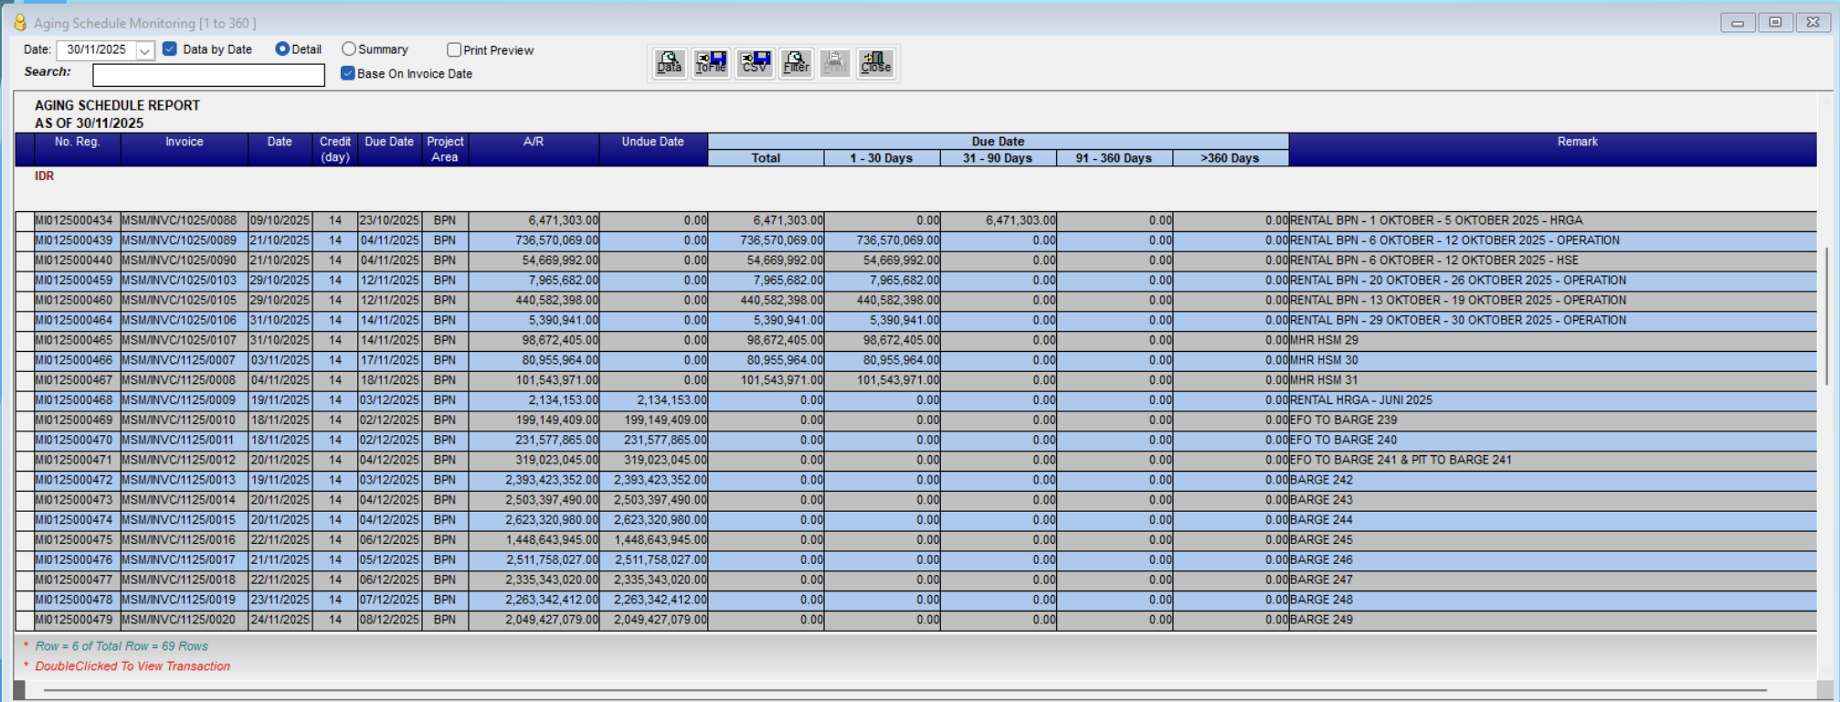
Task: Click the due date 08/12/2025 cell
Action: coord(389,620)
